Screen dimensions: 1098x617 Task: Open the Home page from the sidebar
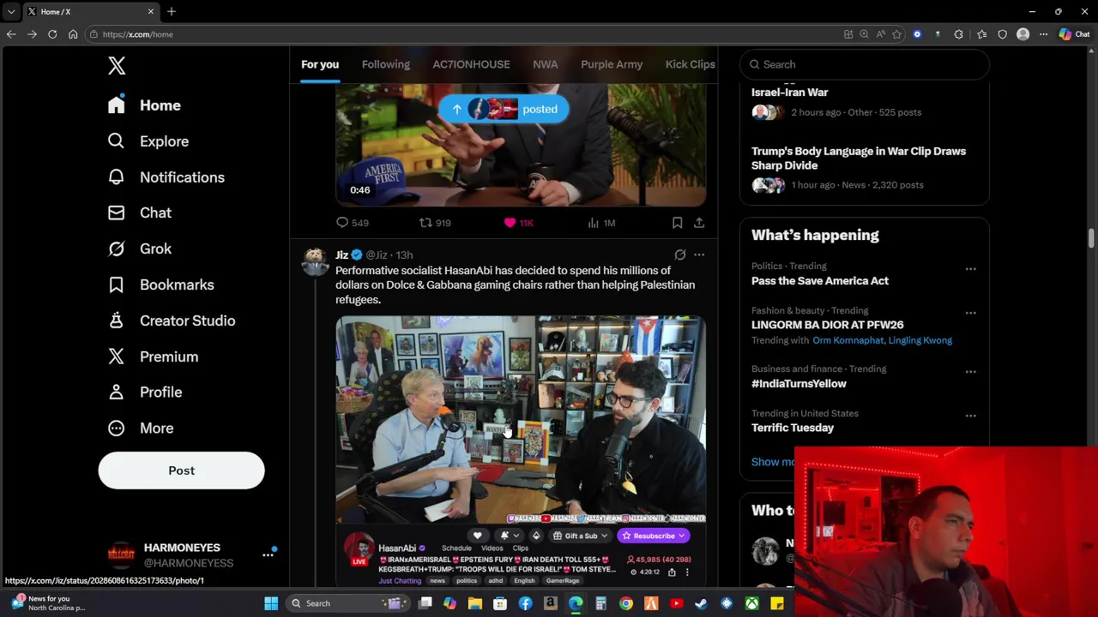(x=144, y=105)
